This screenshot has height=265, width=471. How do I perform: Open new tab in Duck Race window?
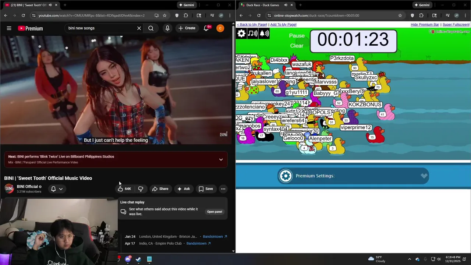[300, 5]
